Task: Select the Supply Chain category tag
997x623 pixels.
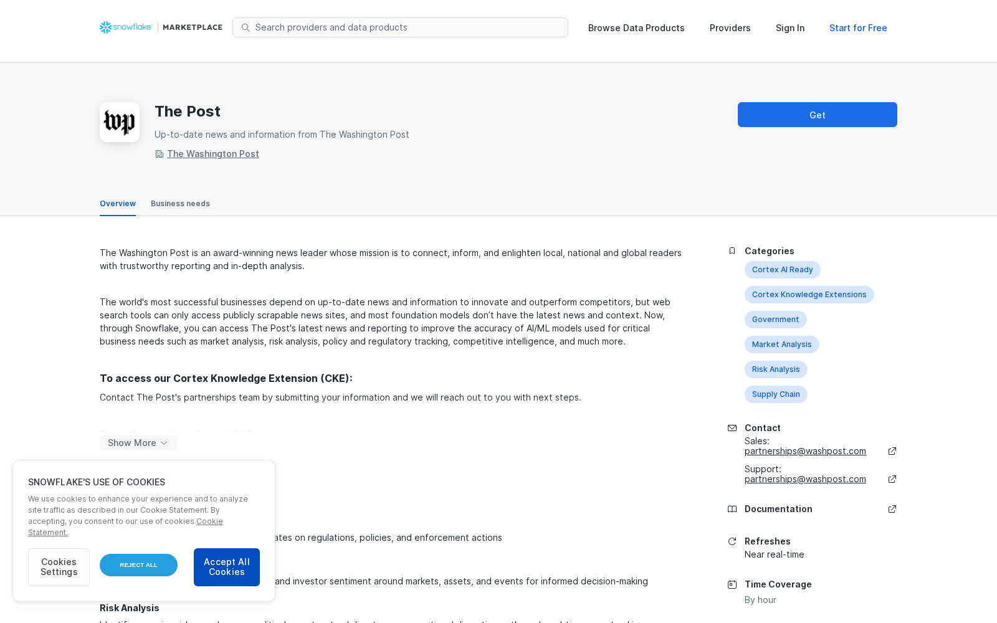Action: coord(776,394)
